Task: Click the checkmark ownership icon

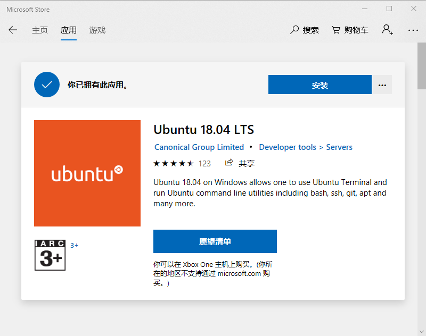Action: point(47,85)
